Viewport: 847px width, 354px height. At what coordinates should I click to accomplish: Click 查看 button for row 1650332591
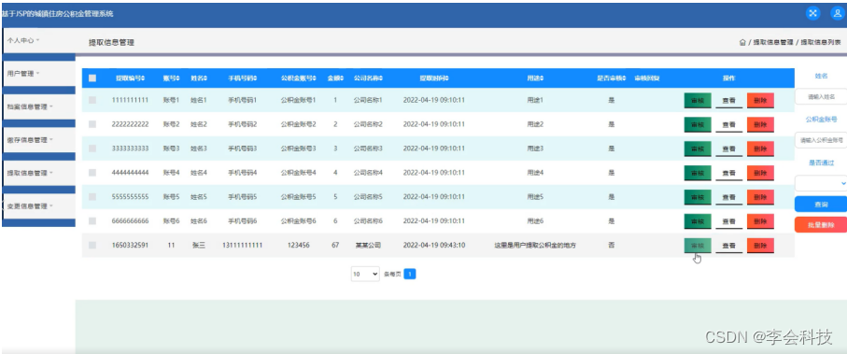click(728, 246)
